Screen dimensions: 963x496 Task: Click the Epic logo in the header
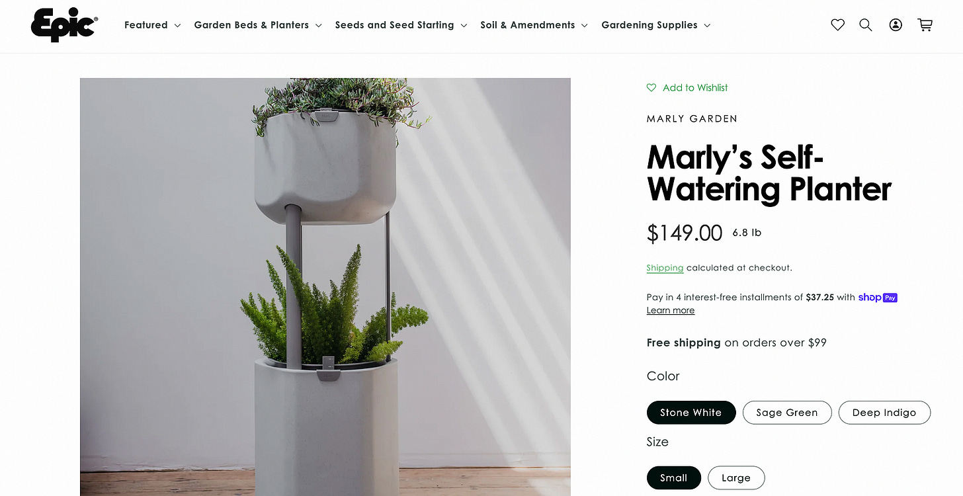(x=64, y=25)
